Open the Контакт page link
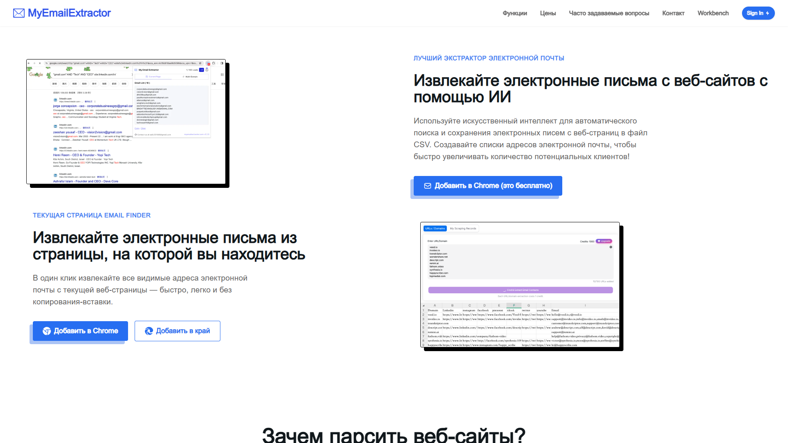This screenshot has height=443, width=788. pos(673,13)
